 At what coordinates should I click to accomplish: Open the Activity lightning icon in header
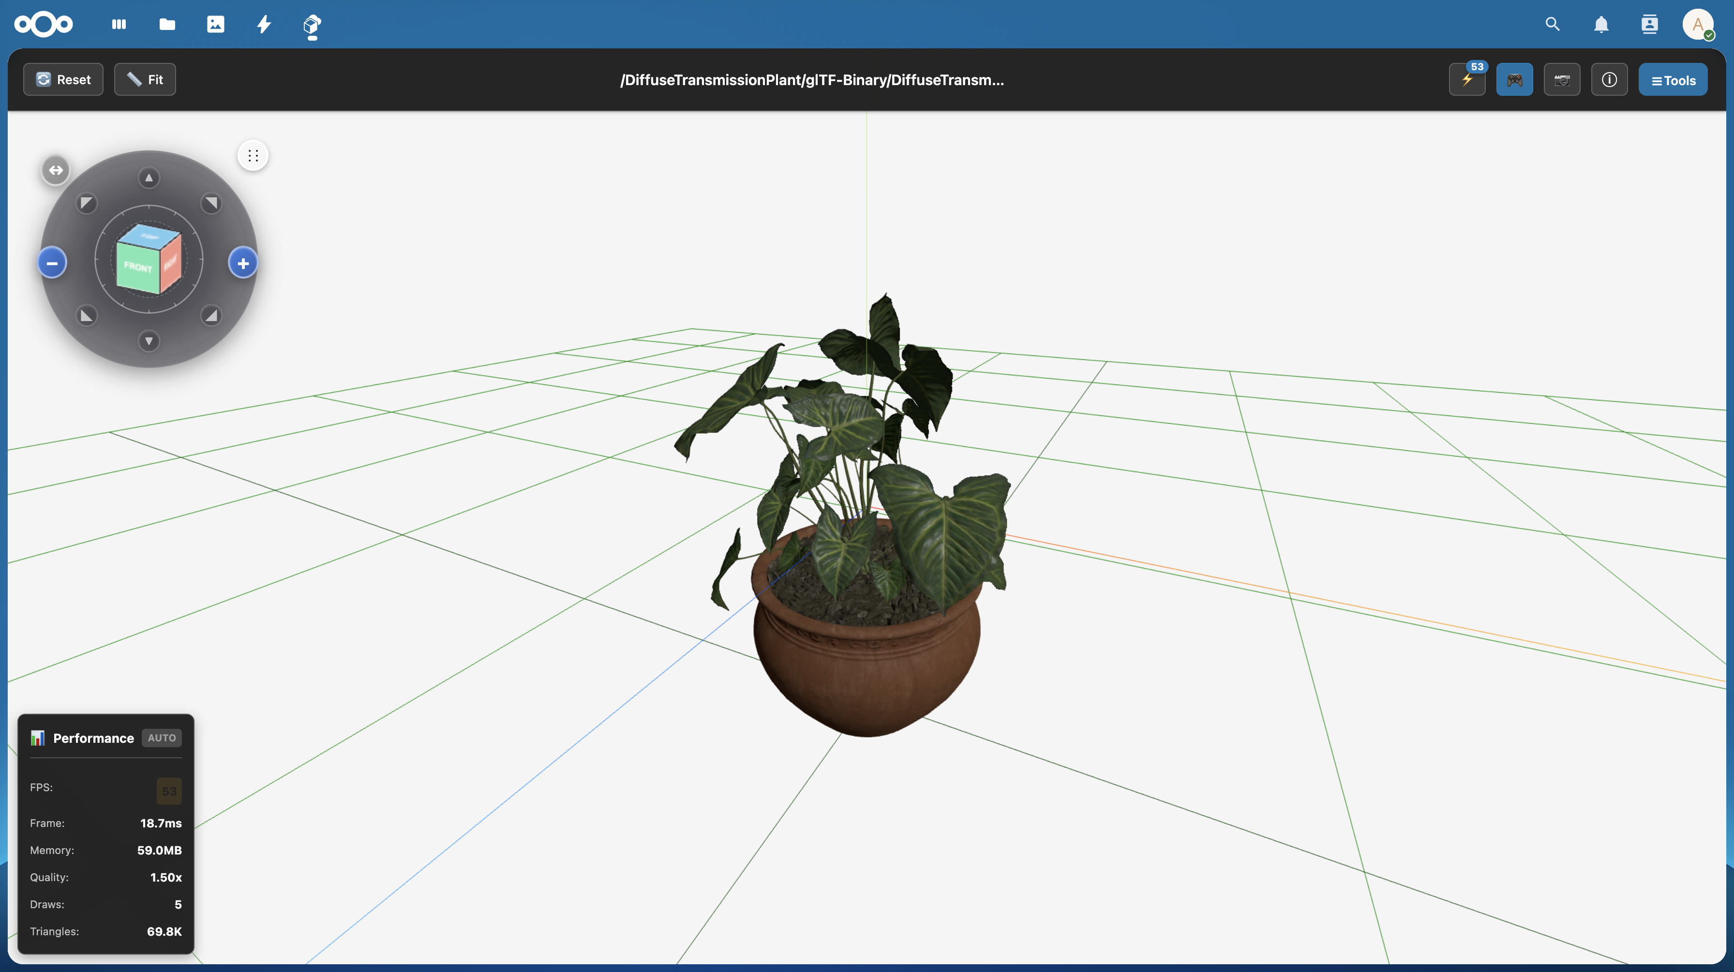coord(264,25)
